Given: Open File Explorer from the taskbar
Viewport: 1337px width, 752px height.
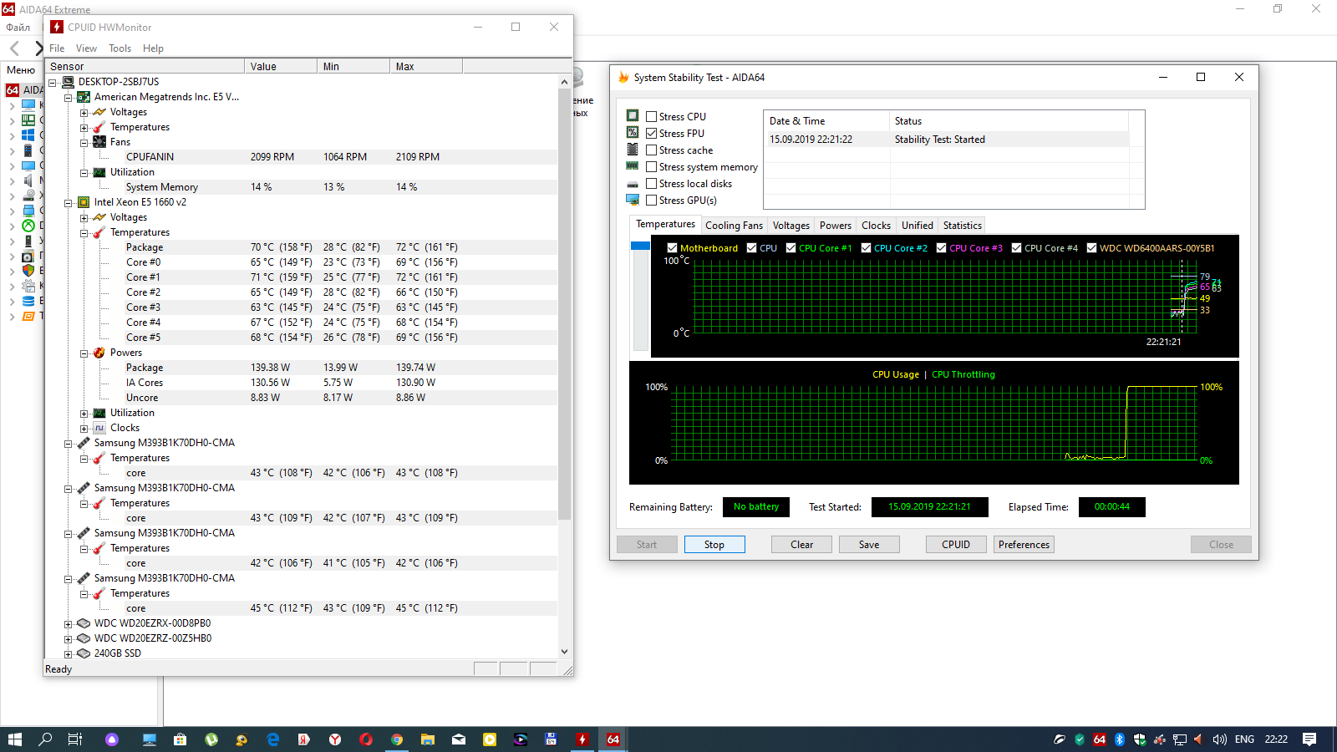Looking at the screenshot, I should pos(428,739).
